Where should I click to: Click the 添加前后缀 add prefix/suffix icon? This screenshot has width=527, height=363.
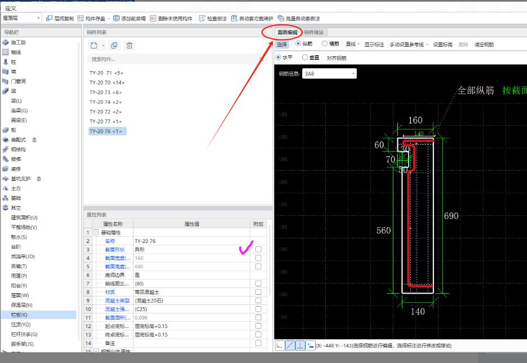[116, 18]
